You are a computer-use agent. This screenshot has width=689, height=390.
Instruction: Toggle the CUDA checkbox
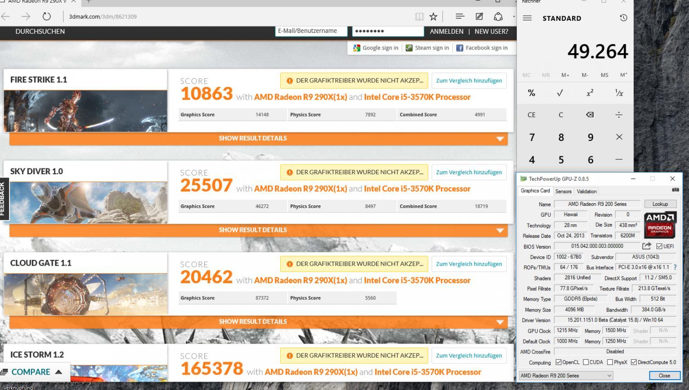[586, 362]
